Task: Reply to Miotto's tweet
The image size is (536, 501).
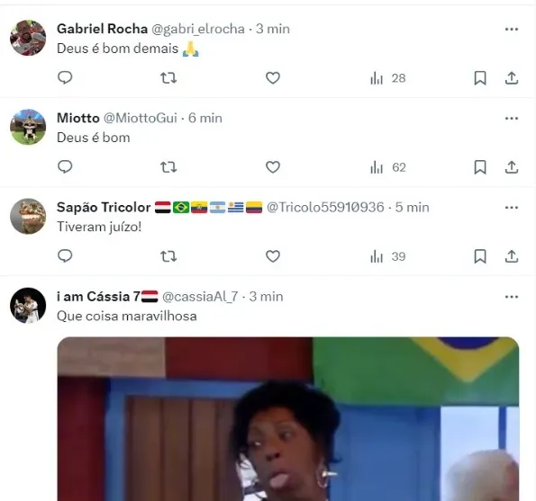Action: click(65, 167)
